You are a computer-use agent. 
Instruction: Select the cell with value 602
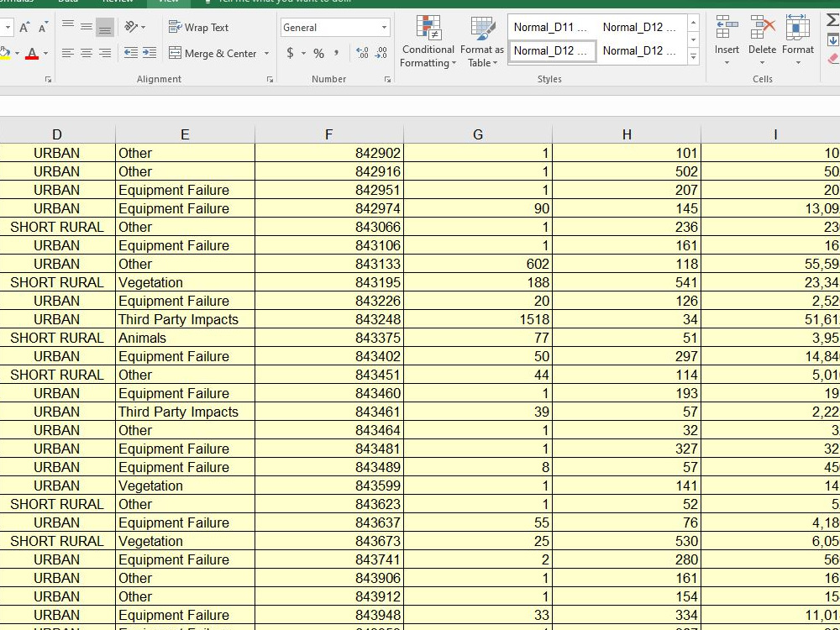478,264
